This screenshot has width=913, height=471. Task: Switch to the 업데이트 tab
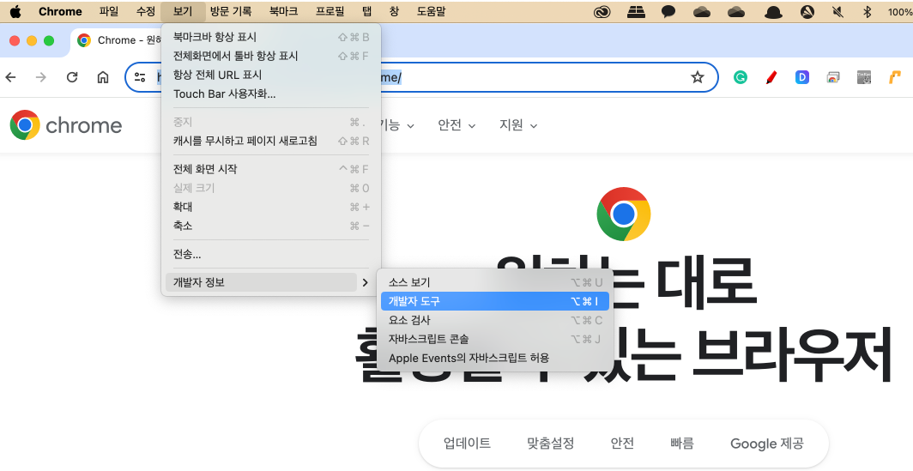coord(467,444)
